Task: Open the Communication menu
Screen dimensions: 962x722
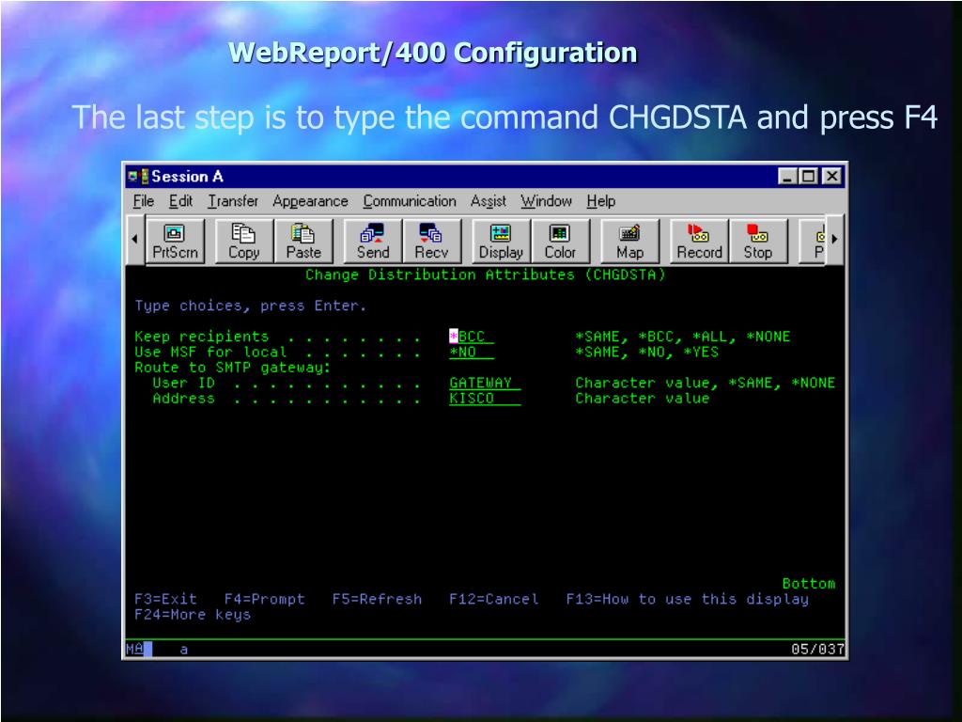Action: (x=410, y=201)
